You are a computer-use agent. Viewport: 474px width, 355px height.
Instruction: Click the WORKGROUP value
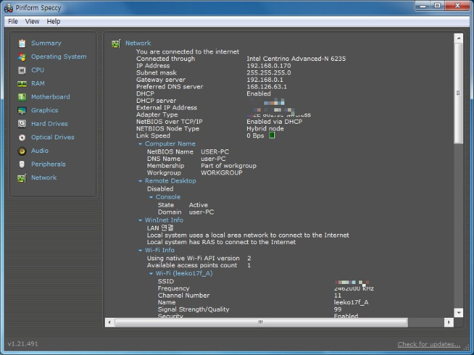(221, 173)
